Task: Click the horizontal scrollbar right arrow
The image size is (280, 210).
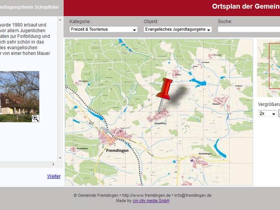Action: (54, 164)
